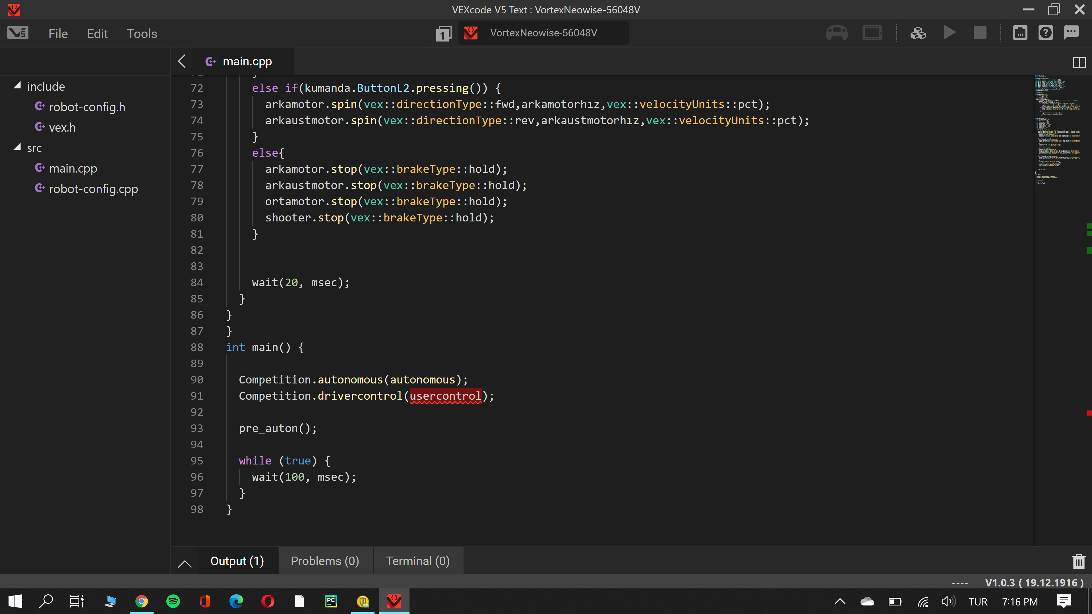This screenshot has width=1092, height=614.
Task: Click the slot 1 selector icon
Action: pyautogui.click(x=443, y=34)
